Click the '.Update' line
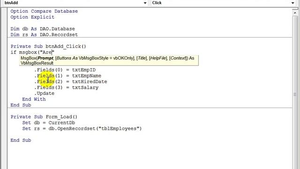 click(45, 93)
